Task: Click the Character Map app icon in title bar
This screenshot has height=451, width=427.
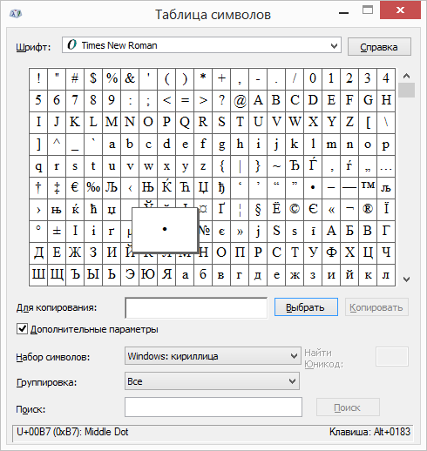Action: tap(16, 13)
